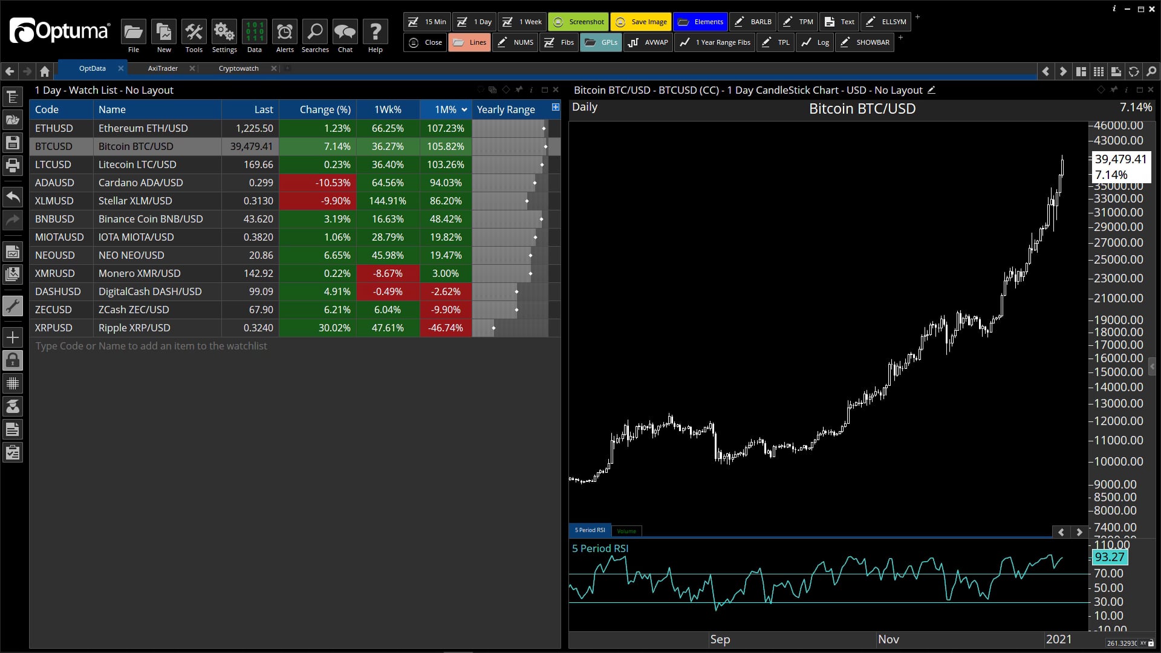Select the 5 Period RSI indicator tab
The height and width of the screenshot is (653, 1161).
click(590, 530)
